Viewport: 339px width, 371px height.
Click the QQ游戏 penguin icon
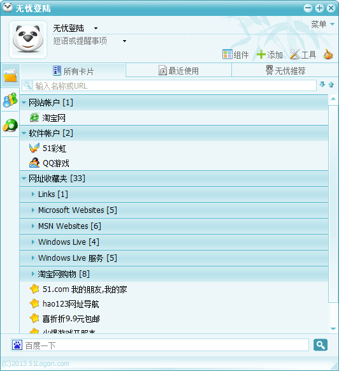pyautogui.click(x=34, y=163)
